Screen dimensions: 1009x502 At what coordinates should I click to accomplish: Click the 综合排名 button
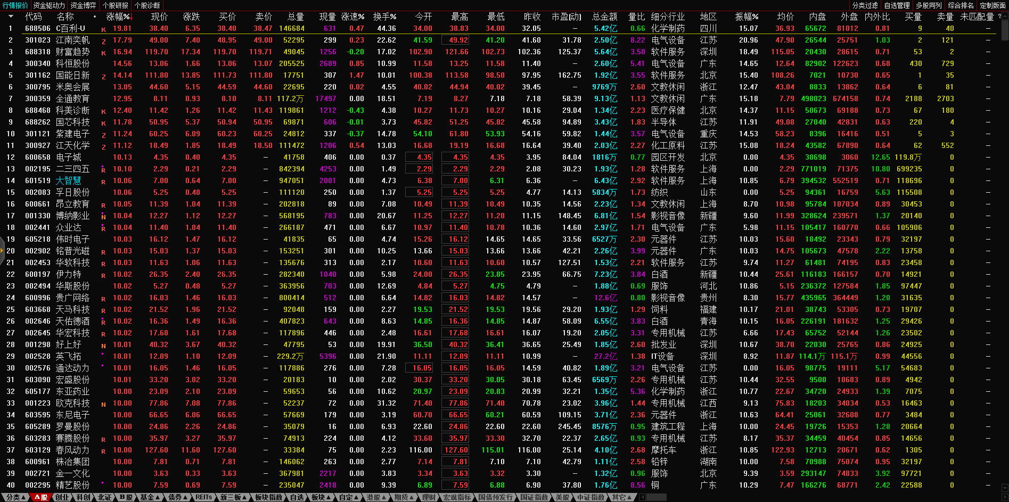coord(961,5)
